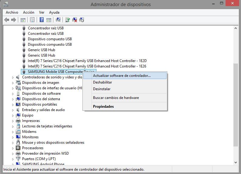
Task: Choose Desinstalar in context menu
Action: (x=125, y=89)
